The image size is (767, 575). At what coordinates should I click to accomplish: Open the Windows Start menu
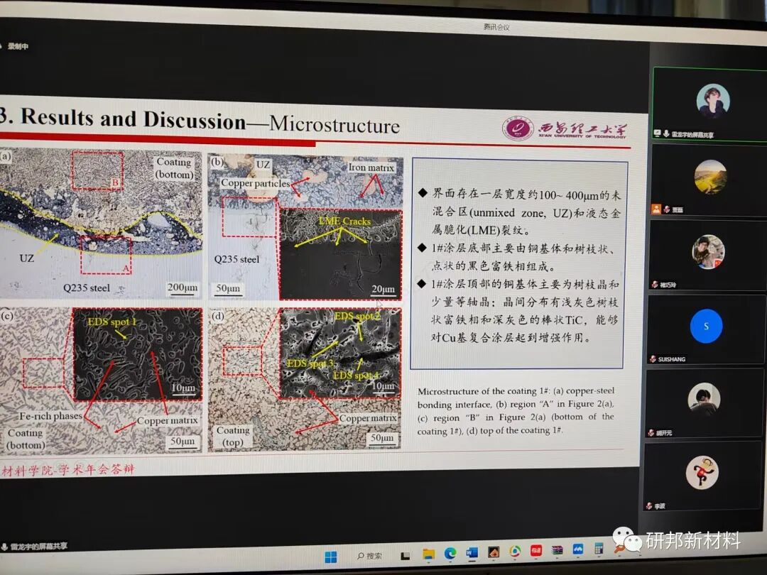(331, 557)
